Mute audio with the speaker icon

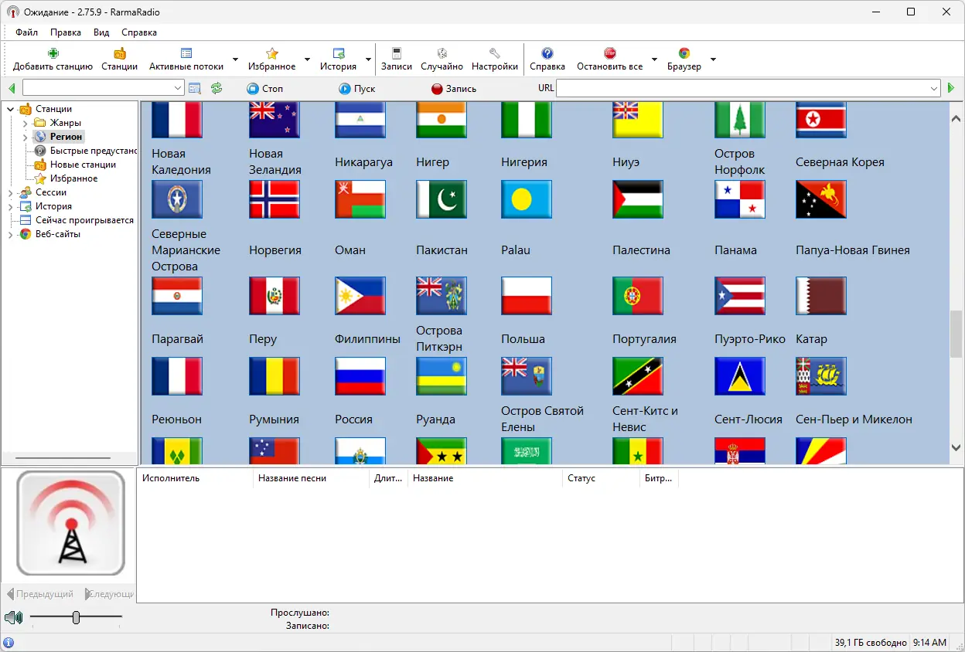pyautogui.click(x=13, y=618)
